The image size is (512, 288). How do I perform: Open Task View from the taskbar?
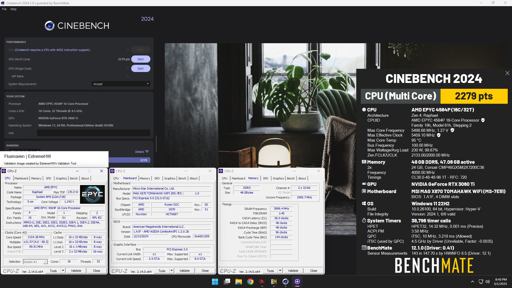point(227,282)
